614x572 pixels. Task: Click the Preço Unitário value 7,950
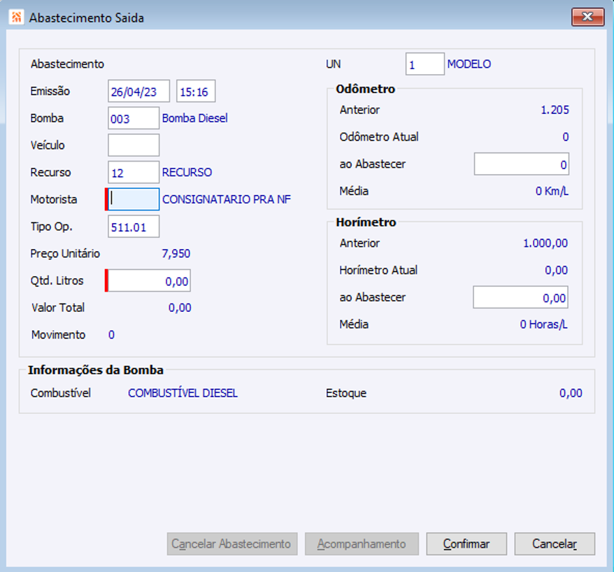(x=176, y=254)
